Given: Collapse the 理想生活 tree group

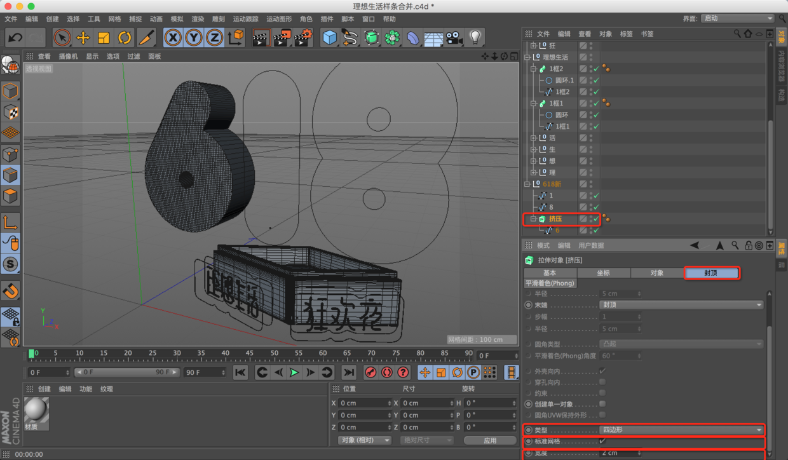Looking at the screenshot, I should pos(527,57).
